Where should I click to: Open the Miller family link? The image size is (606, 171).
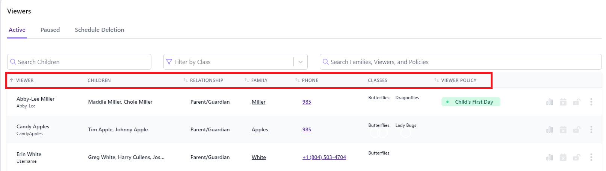[x=258, y=102]
